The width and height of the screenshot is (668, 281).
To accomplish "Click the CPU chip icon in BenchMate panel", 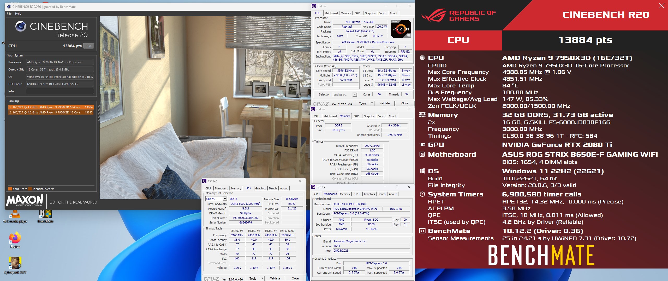I will coord(422,58).
